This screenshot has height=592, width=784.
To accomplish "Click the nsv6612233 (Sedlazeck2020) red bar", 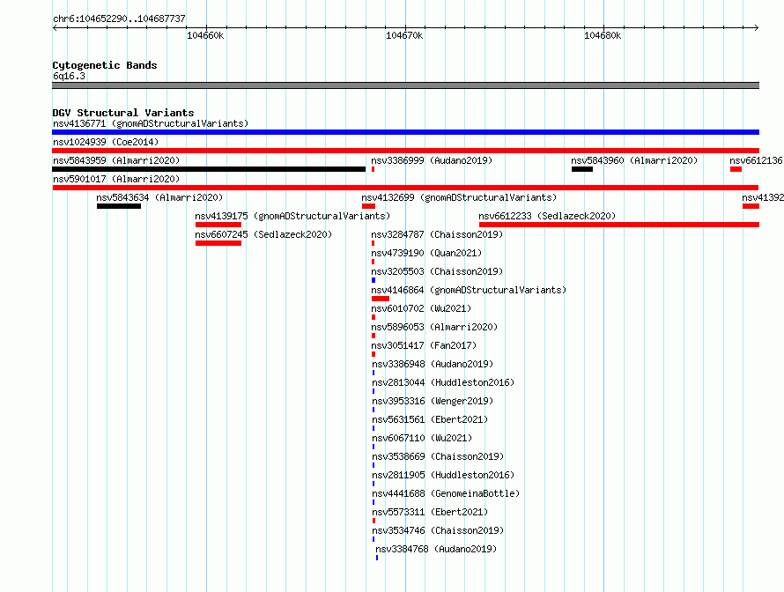I will (619, 225).
